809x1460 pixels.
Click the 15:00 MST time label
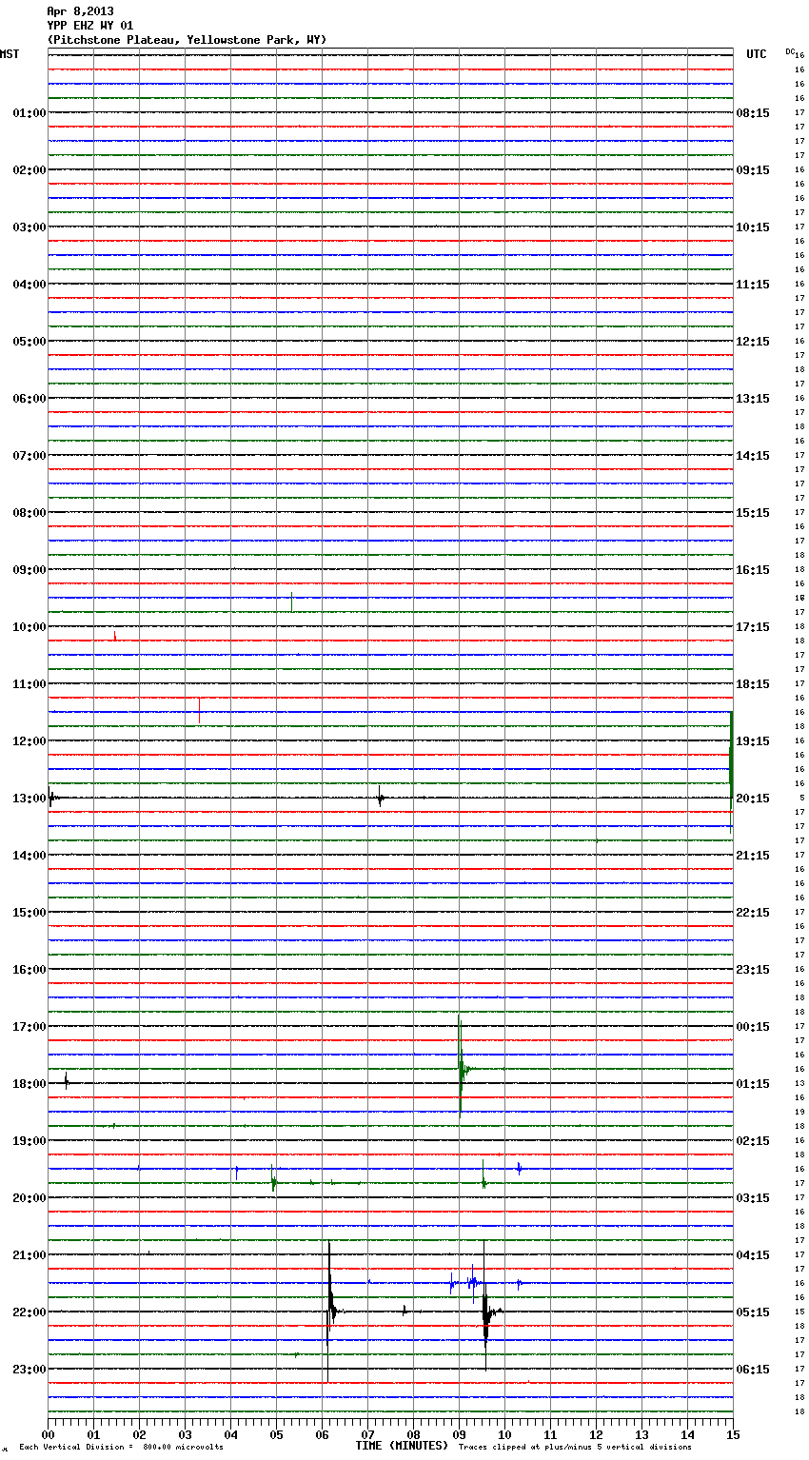pyautogui.click(x=29, y=913)
